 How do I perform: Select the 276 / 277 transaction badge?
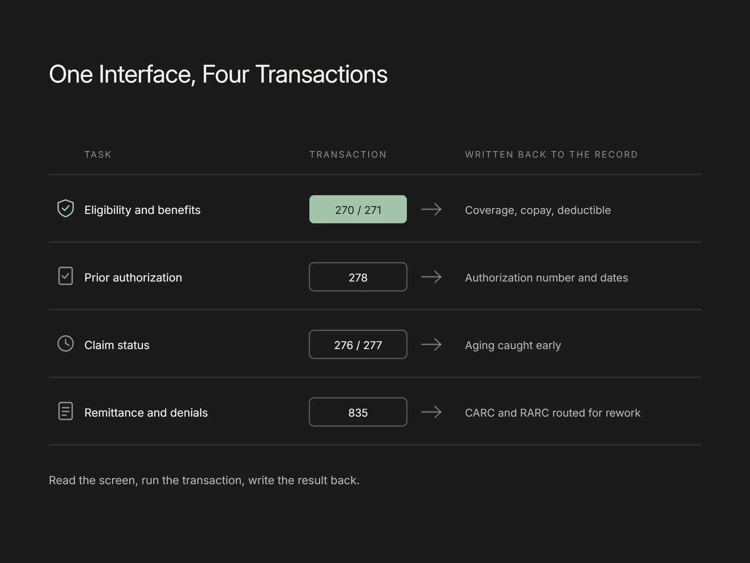coord(358,344)
